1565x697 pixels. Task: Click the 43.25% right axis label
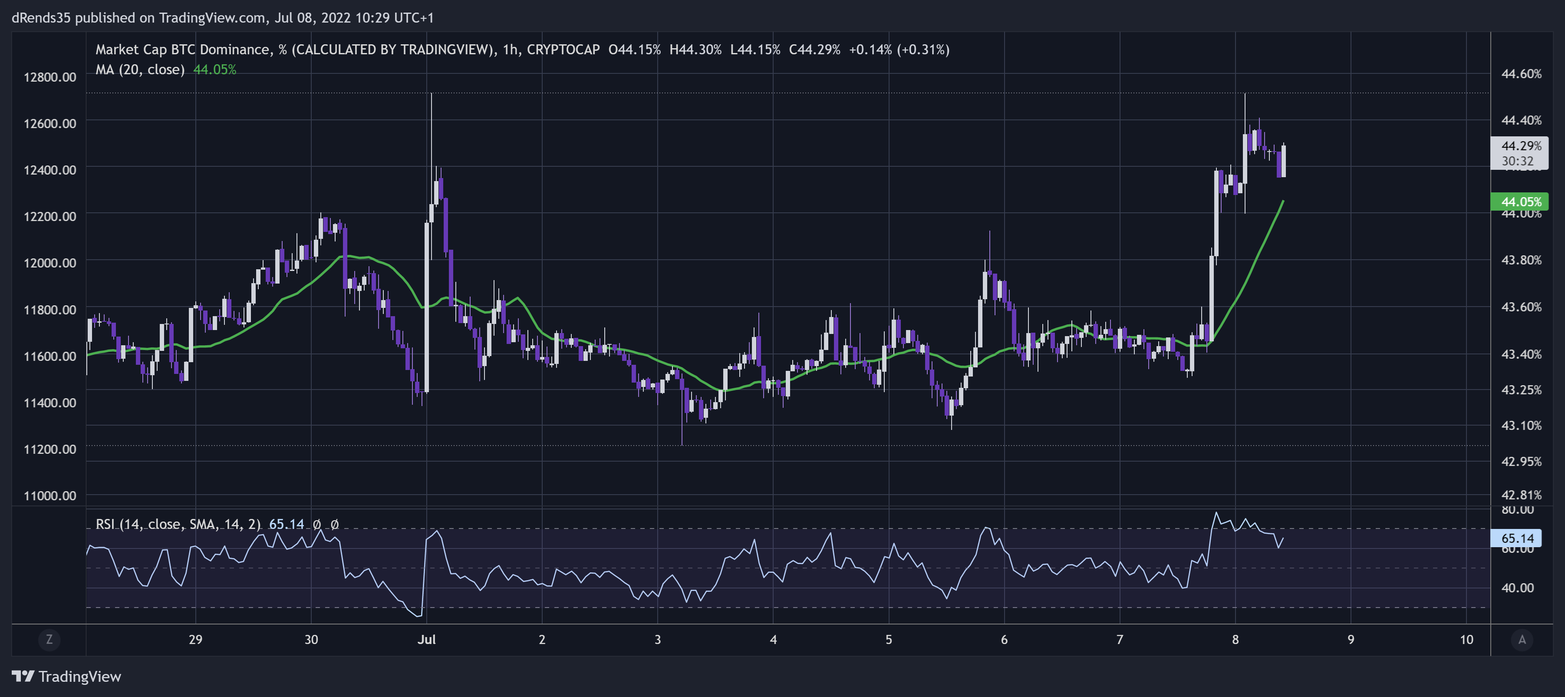click(x=1521, y=390)
